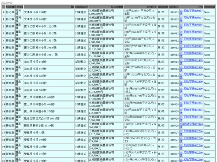217x162 pixels.
Task: Open the crm link in row 1
Action: 191,19
